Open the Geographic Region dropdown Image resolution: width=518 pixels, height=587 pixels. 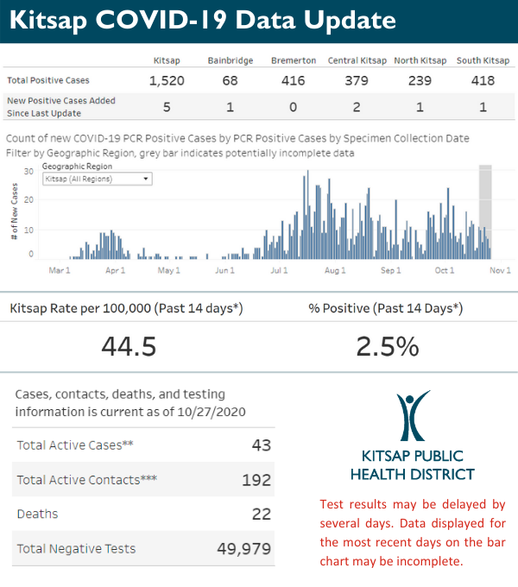click(x=97, y=179)
